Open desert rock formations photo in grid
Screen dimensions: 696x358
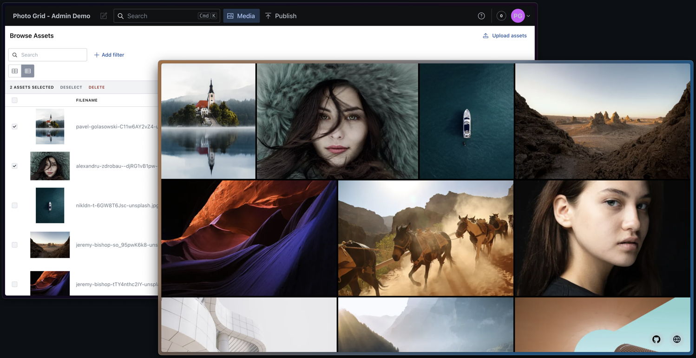tap(603, 121)
